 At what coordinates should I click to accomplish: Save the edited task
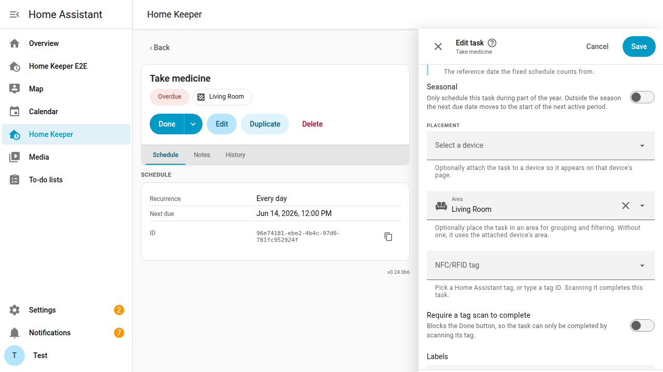click(x=639, y=47)
